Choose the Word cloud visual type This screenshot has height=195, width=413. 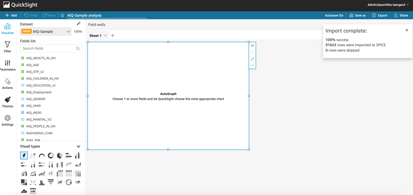[x=24, y=191]
